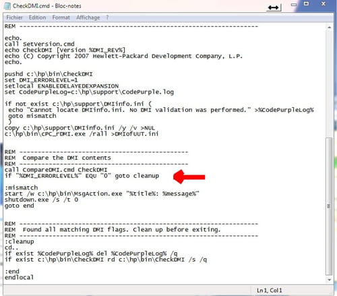Maximize the Bloc-notes window
This screenshot has width=337, height=296.
pyautogui.click(x=306, y=4)
